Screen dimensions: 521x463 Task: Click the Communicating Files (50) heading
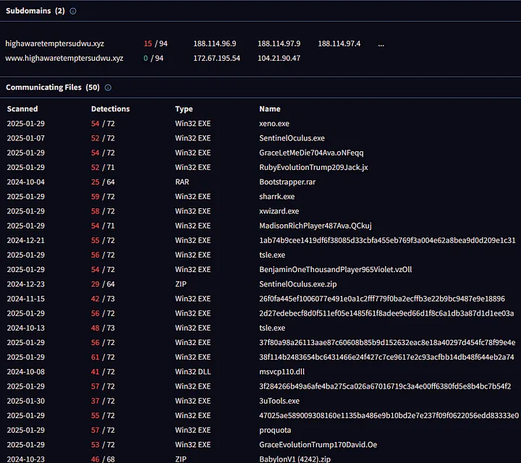click(x=53, y=88)
